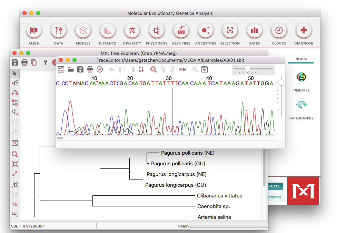Copy the tree image in Tree Explorer

(x=34, y=62)
